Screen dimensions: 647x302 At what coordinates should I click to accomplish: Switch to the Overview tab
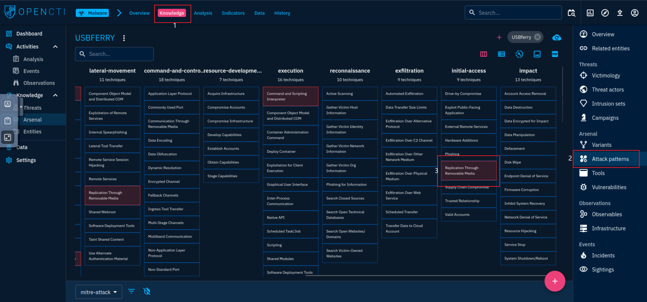(139, 13)
